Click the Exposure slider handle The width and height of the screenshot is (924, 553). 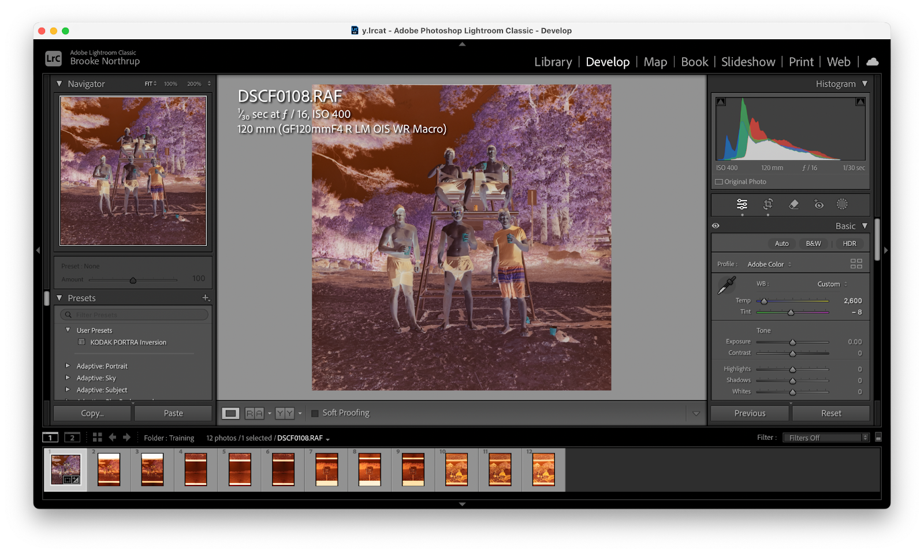coord(792,342)
